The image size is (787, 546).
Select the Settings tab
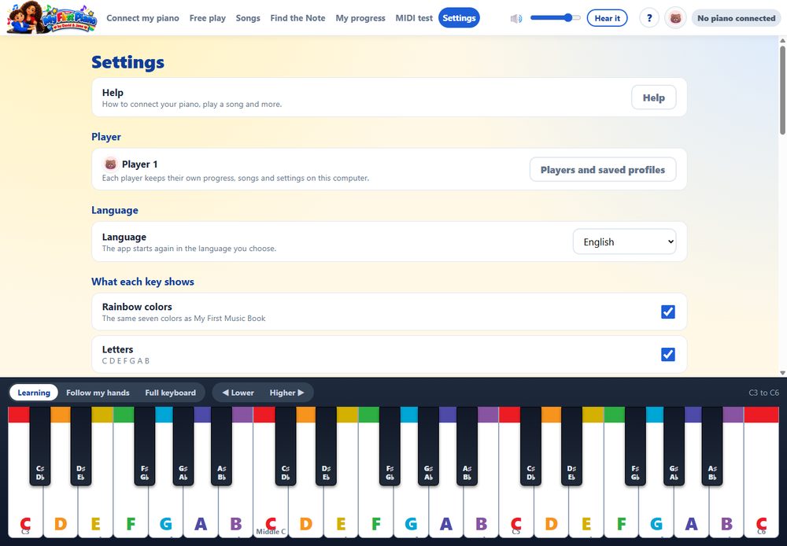[459, 18]
